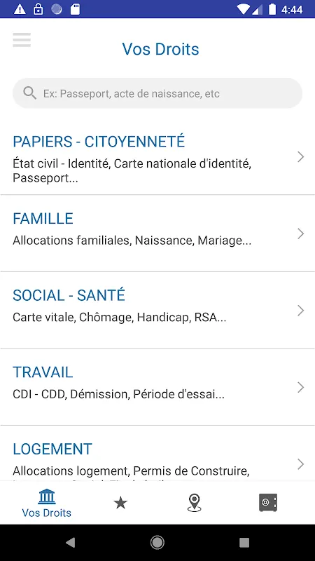Expand the Famille row chevron
The height and width of the screenshot is (561, 315).
click(x=301, y=234)
